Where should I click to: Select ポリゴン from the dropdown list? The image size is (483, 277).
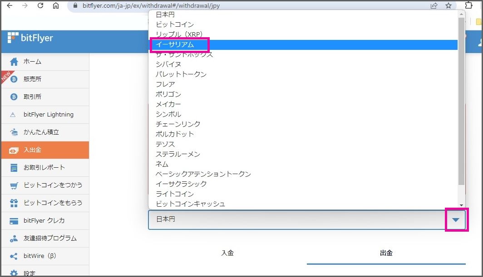coord(303,94)
